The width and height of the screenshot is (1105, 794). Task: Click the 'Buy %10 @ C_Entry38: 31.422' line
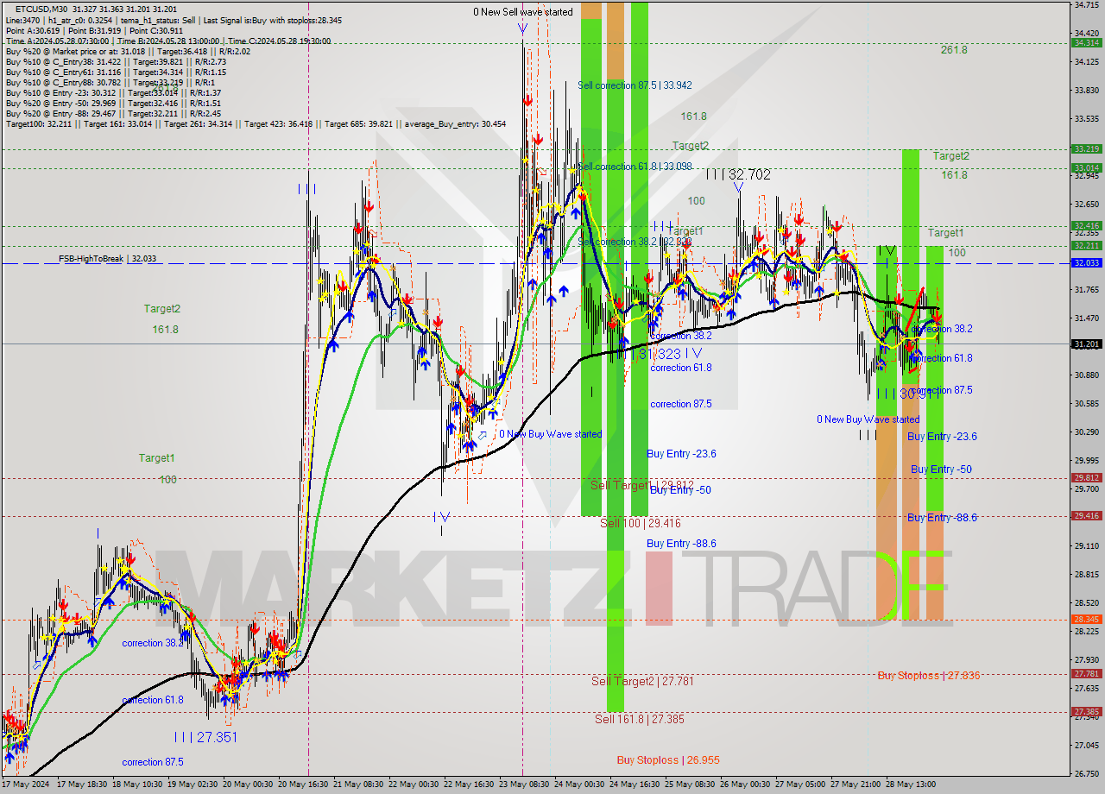[116, 62]
